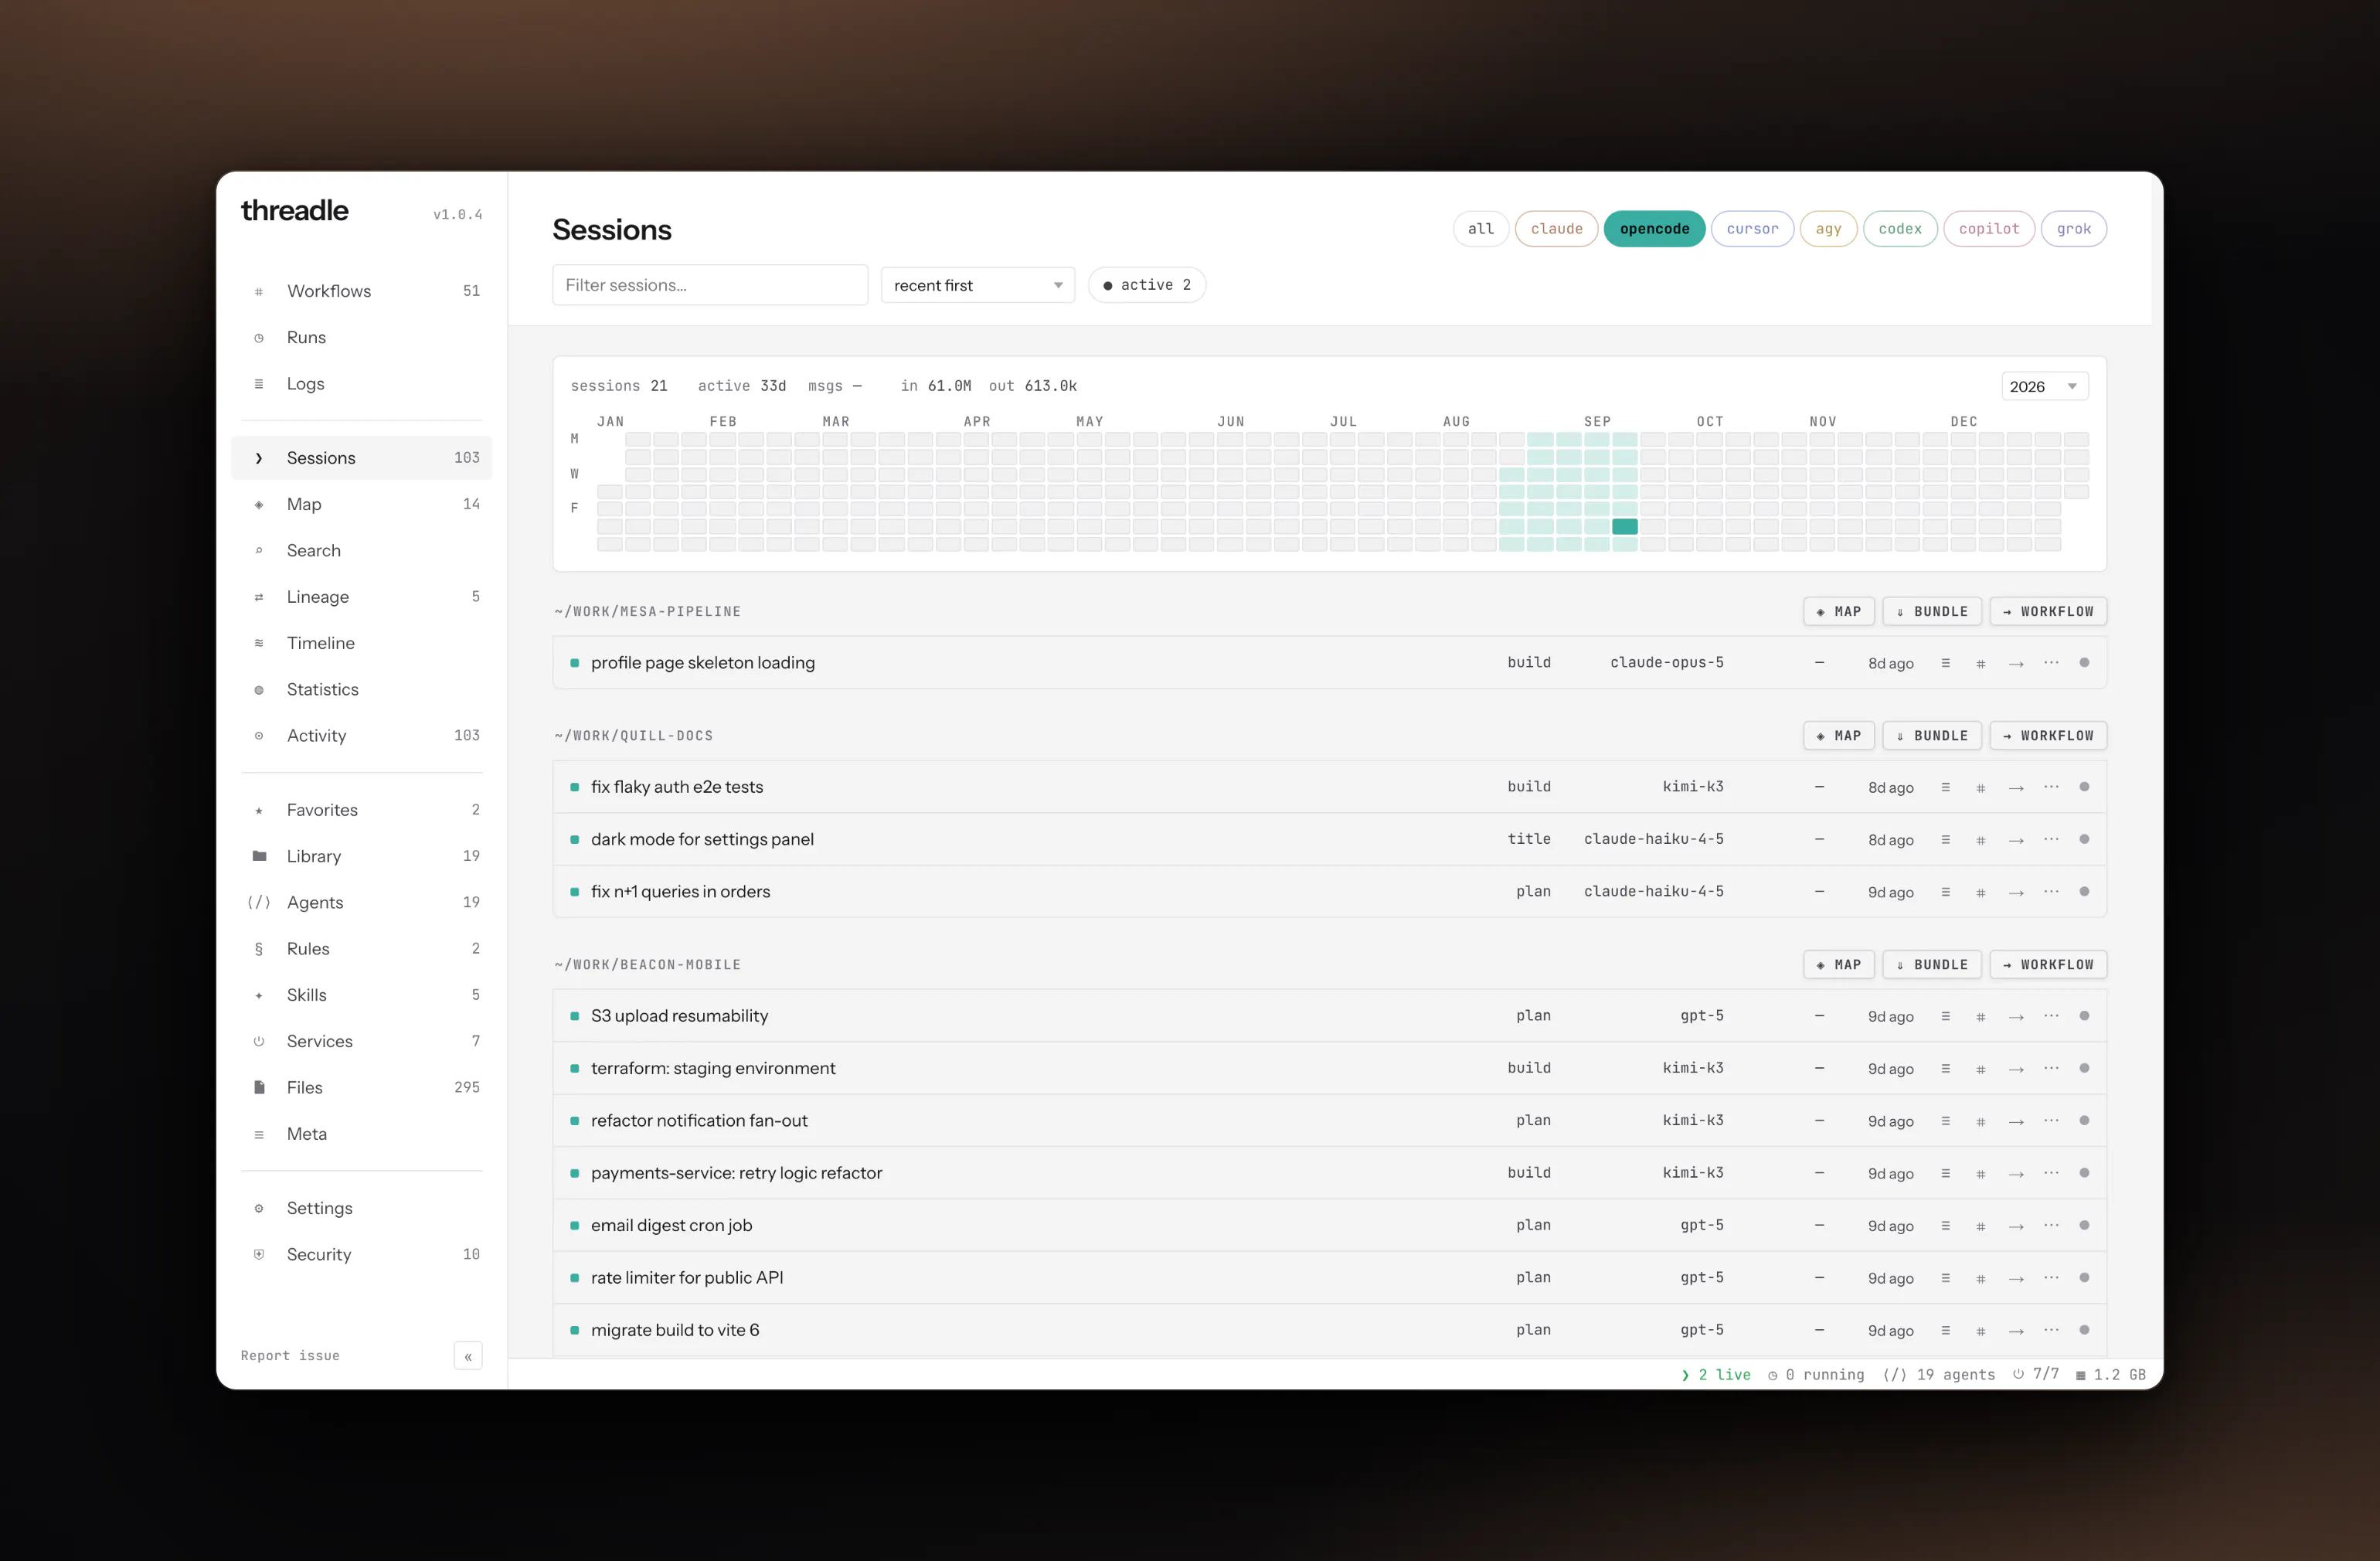Click arrow icon on terraform: staging environment row
The image size is (2380, 1561).
pyautogui.click(x=2016, y=1069)
